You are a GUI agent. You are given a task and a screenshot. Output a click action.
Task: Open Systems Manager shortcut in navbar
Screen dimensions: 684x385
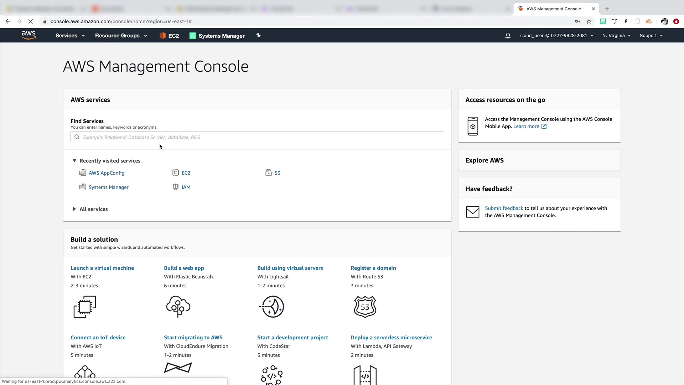point(217,36)
